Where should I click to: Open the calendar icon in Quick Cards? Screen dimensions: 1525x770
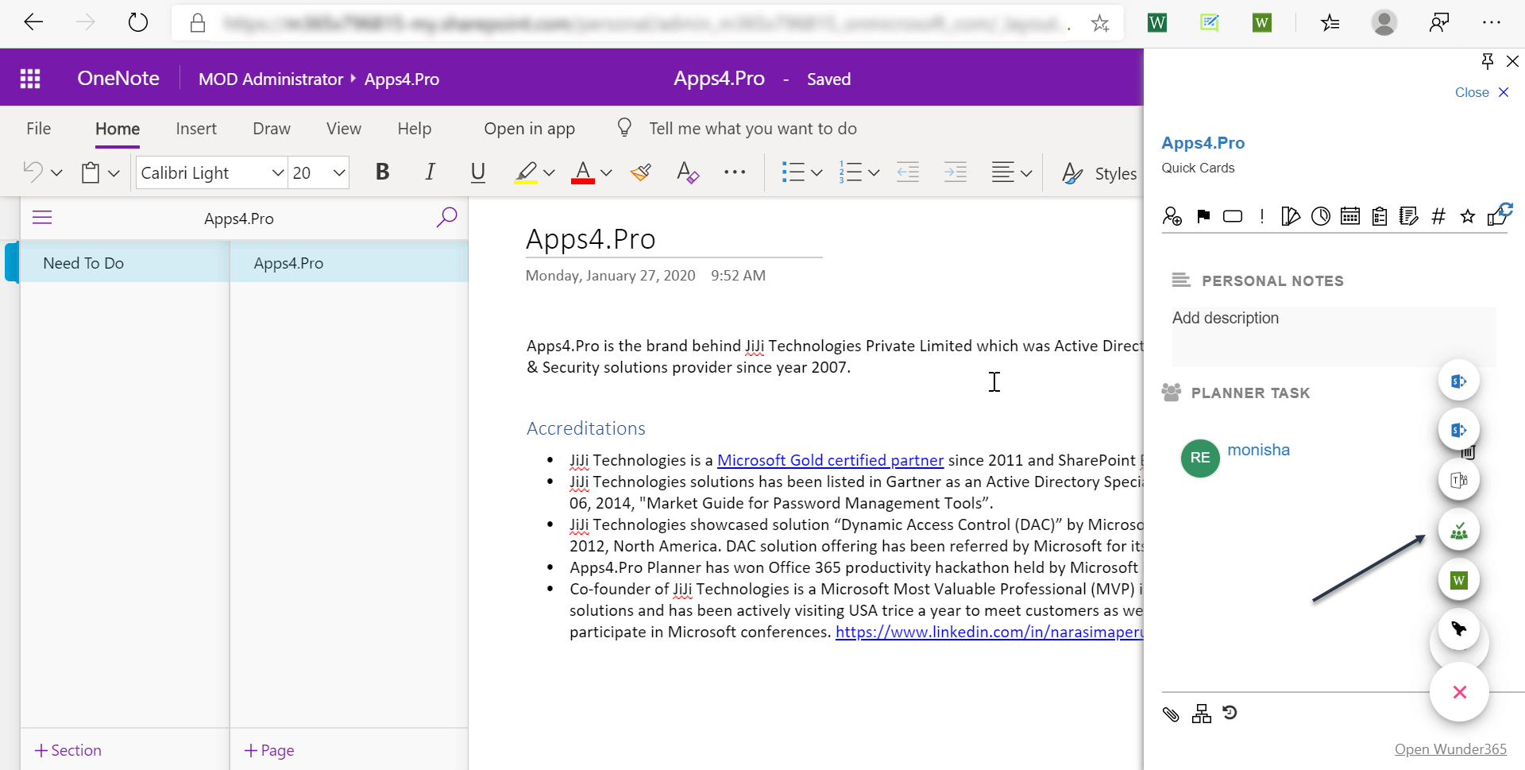click(x=1349, y=216)
